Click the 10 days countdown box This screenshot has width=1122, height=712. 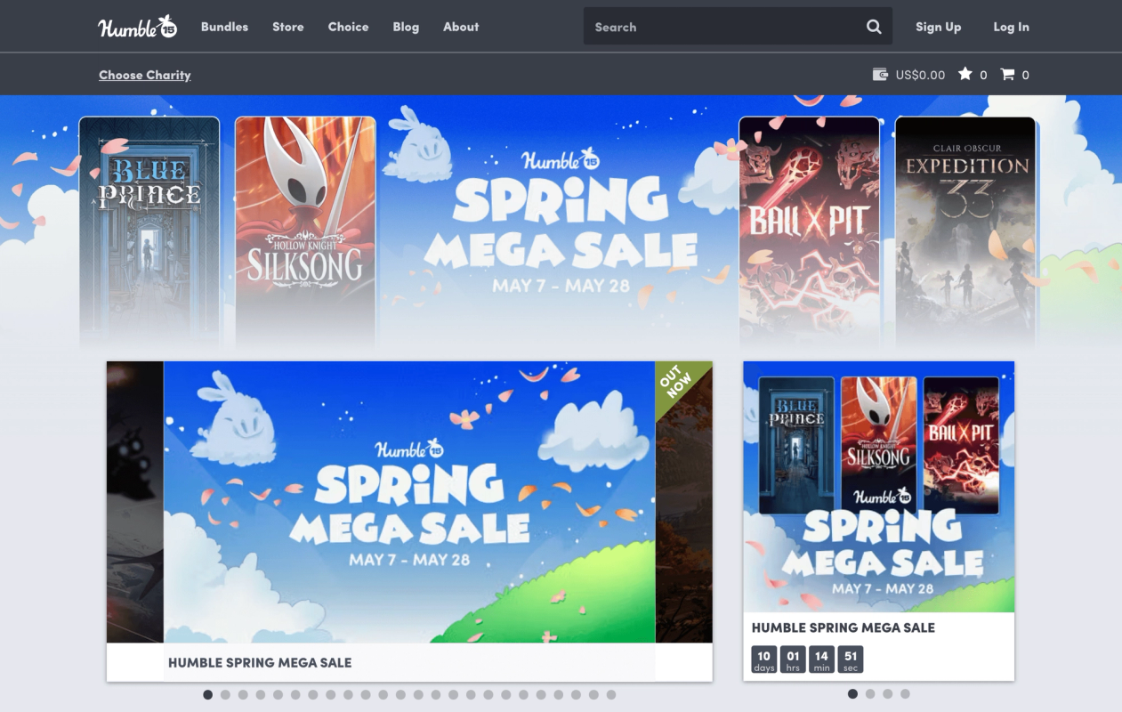coord(764,659)
